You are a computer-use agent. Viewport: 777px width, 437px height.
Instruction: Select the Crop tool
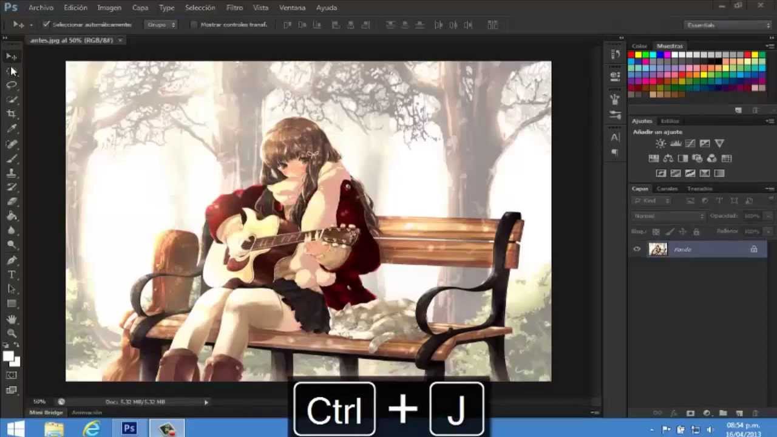(12, 115)
